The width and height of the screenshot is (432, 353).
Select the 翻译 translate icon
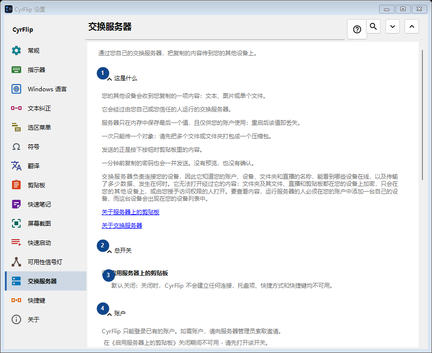[16, 166]
